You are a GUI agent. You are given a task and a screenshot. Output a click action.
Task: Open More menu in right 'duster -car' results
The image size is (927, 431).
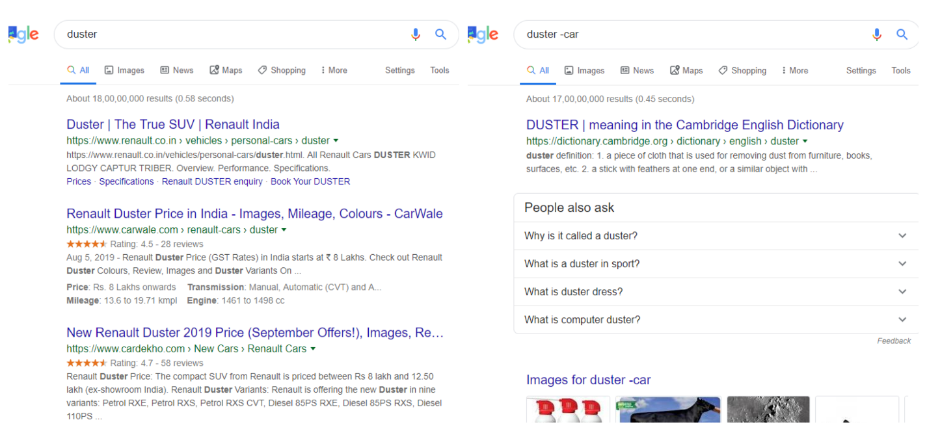tap(795, 71)
